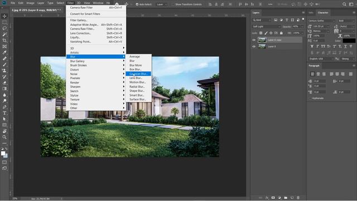Click the text layer filter icon
This screenshot has width=357, height=201.
pos(287,20)
